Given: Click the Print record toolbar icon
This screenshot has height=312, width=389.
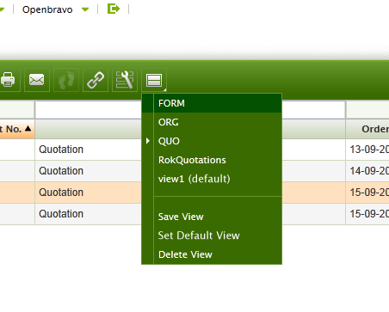Looking at the screenshot, I should [x=8, y=80].
